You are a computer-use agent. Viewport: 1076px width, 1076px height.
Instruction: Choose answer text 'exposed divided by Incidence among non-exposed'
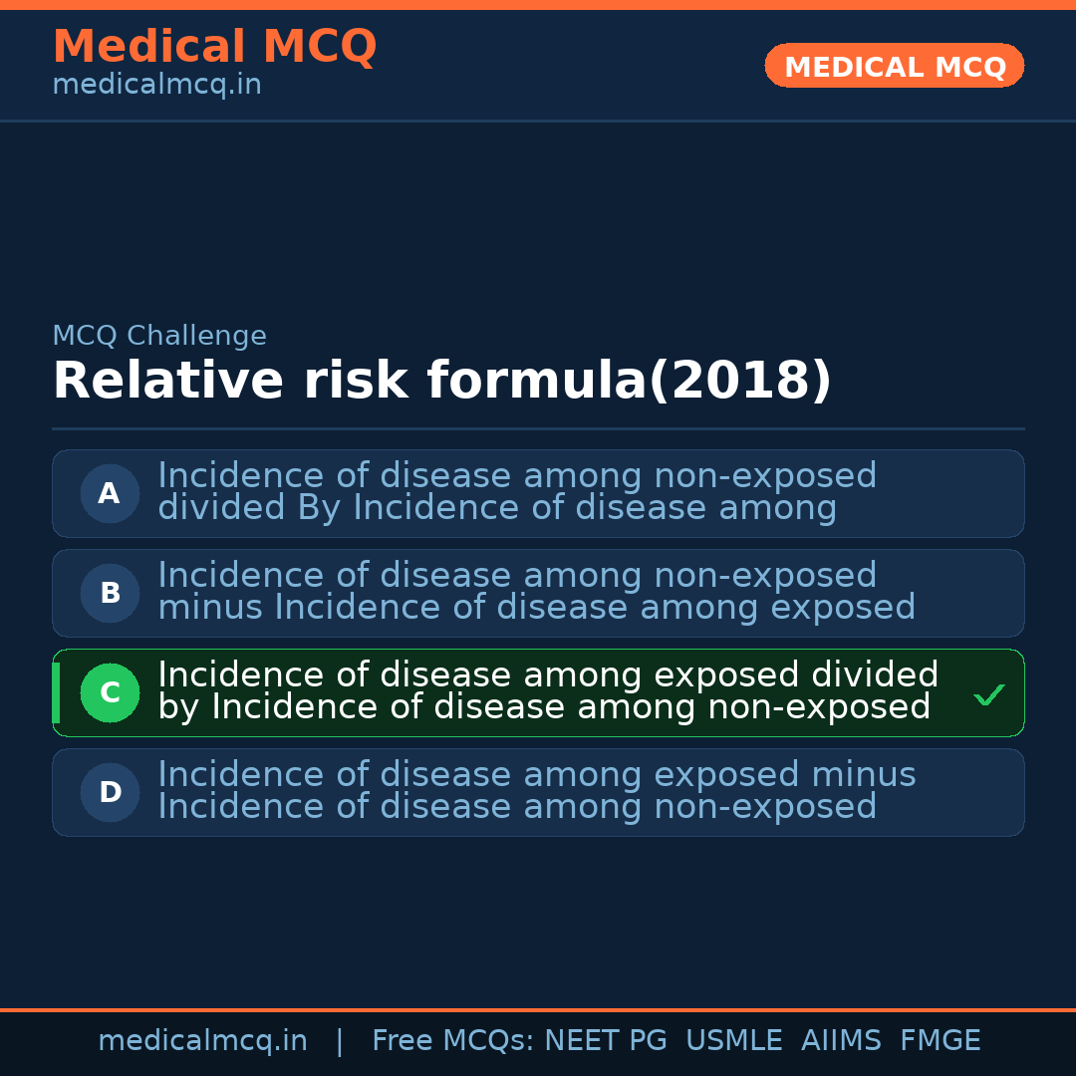coord(548,691)
